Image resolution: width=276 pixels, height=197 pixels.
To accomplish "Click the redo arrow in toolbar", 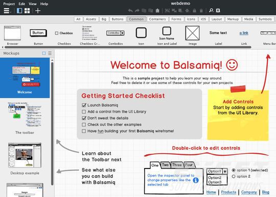I will pos(137,11).
